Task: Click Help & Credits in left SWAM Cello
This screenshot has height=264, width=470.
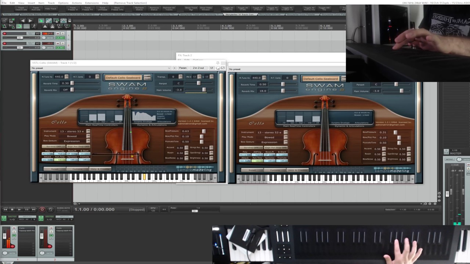Action: [100, 169]
